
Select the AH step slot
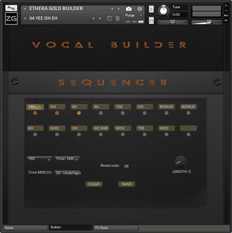(x=101, y=107)
